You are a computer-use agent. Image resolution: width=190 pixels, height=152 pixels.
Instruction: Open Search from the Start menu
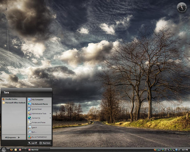click(39, 127)
